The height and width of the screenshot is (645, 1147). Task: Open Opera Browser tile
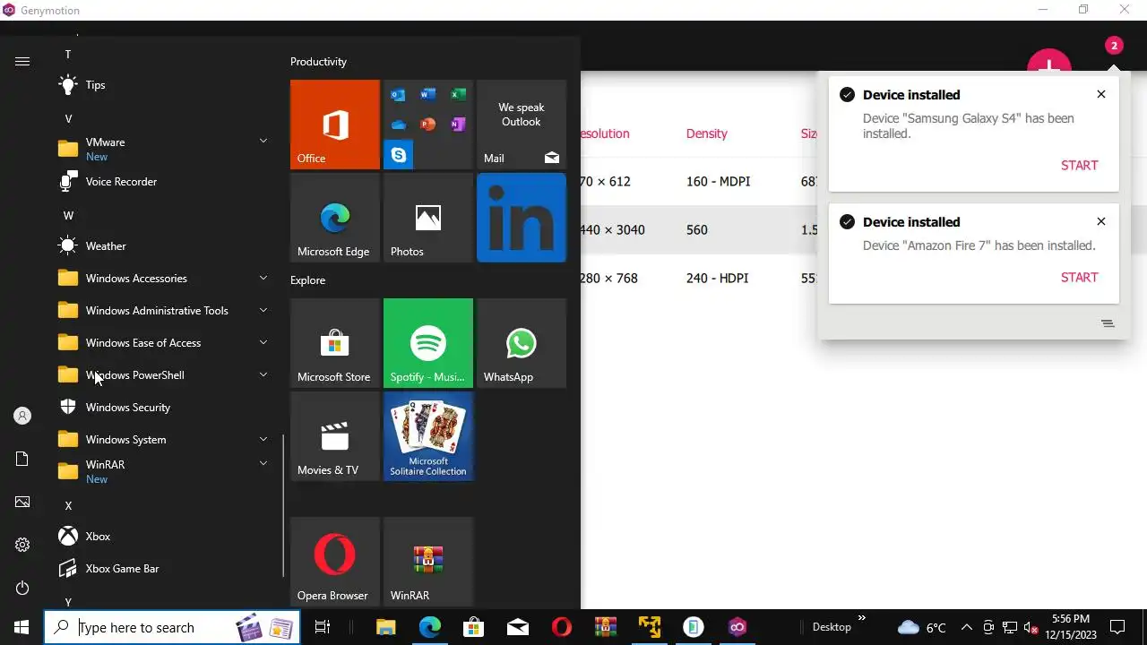(335, 562)
